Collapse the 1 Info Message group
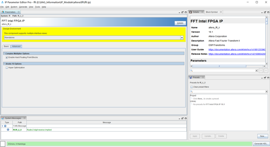 pyautogui.click(x=2, y=126)
